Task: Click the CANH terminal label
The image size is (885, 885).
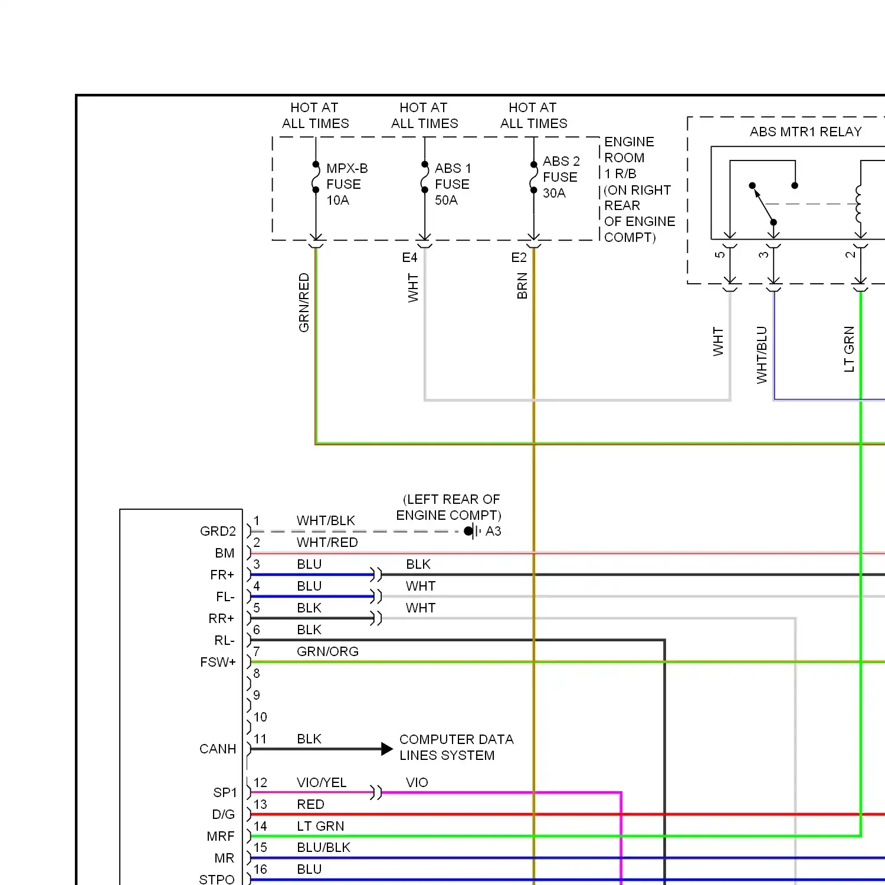Action: (x=218, y=749)
